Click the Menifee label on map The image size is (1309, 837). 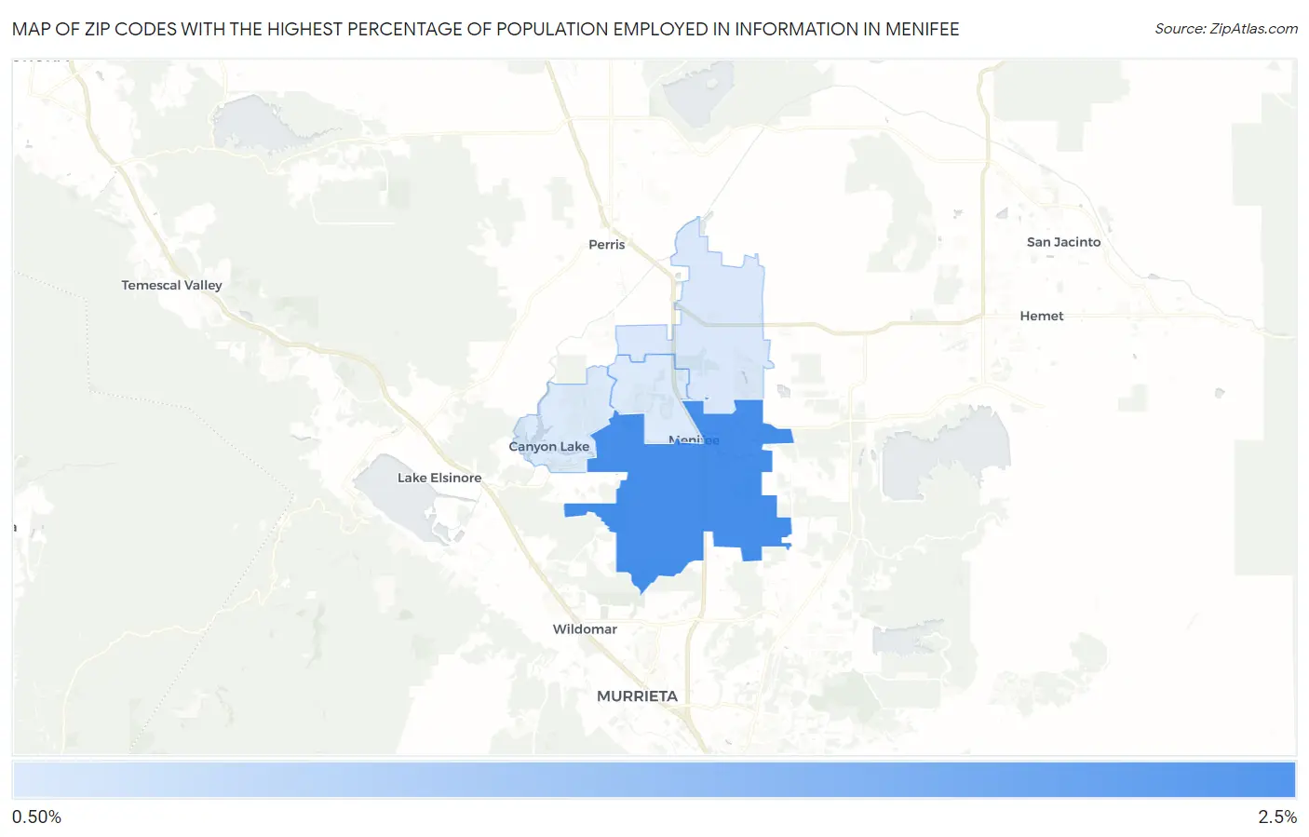point(694,439)
